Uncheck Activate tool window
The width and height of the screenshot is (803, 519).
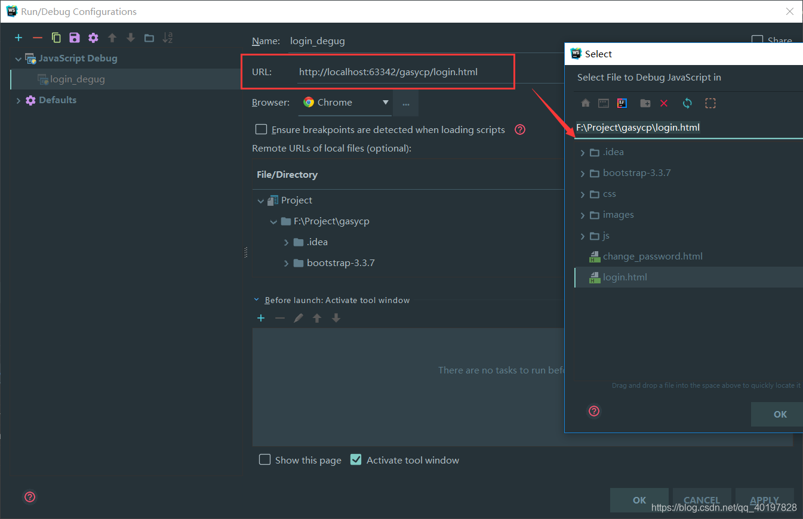356,459
